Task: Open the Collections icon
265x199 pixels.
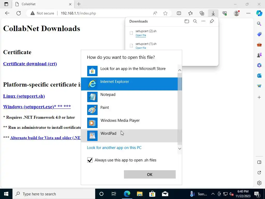Action: [x=202, y=13]
